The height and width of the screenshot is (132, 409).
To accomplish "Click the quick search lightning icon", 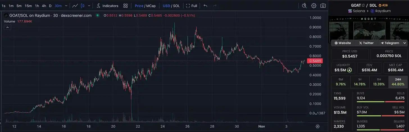I will 304,6.
